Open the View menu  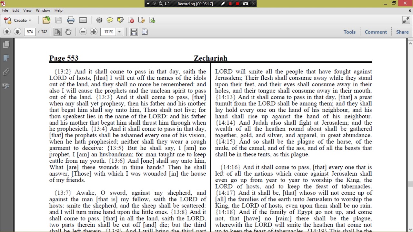click(x=27, y=10)
